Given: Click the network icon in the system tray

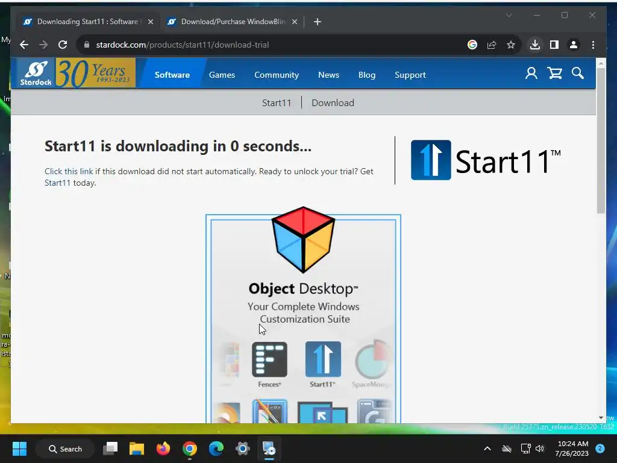Looking at the screenshot, I should click(x=525, y=449).
